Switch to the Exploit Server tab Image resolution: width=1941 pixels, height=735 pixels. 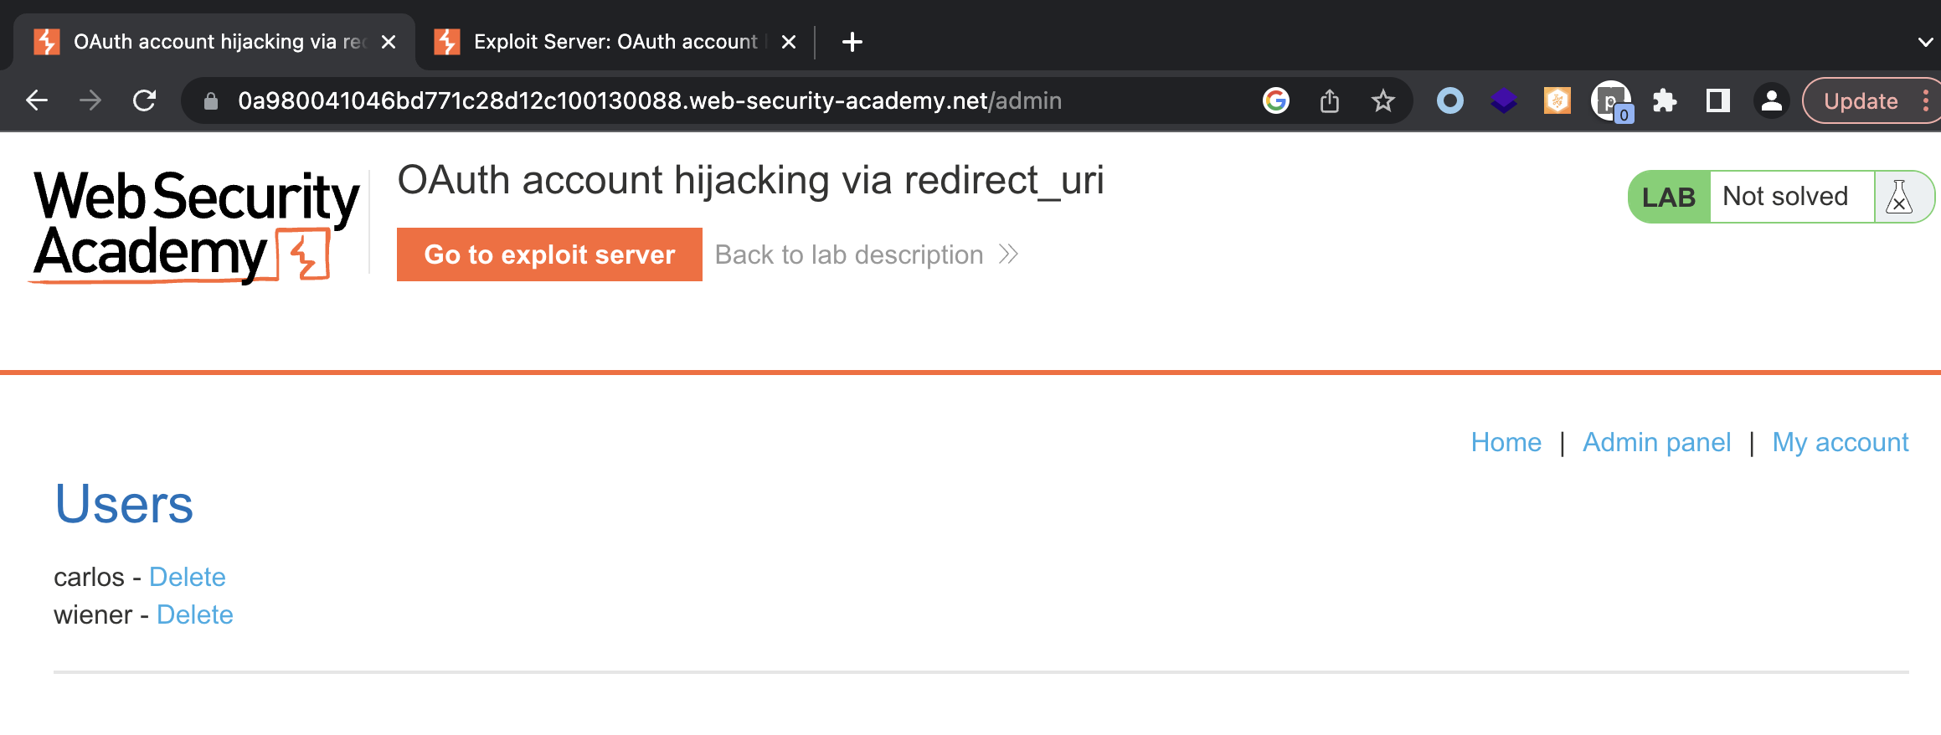(x=615, y=42)
